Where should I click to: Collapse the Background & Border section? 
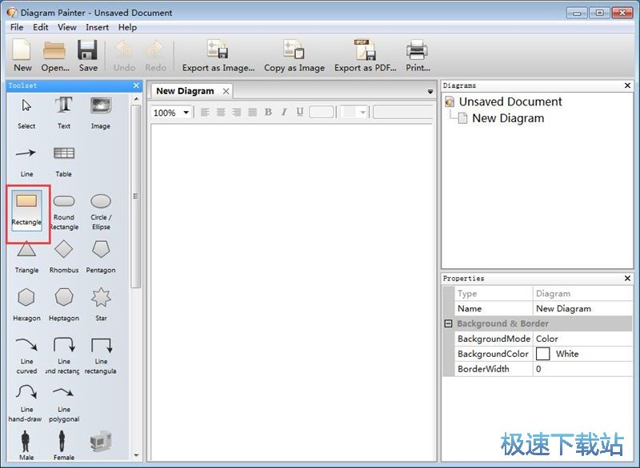click(x=448, y=323)
